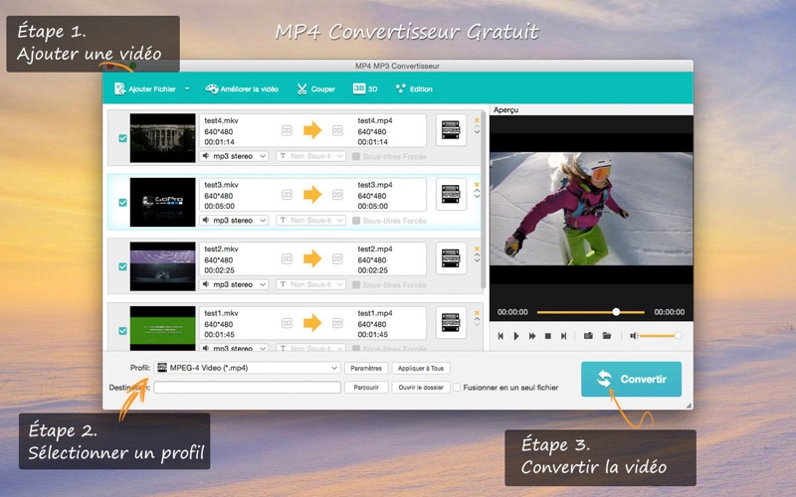Remove test4.mkv with the orange X
796x497 pixels.
(477, 120)
